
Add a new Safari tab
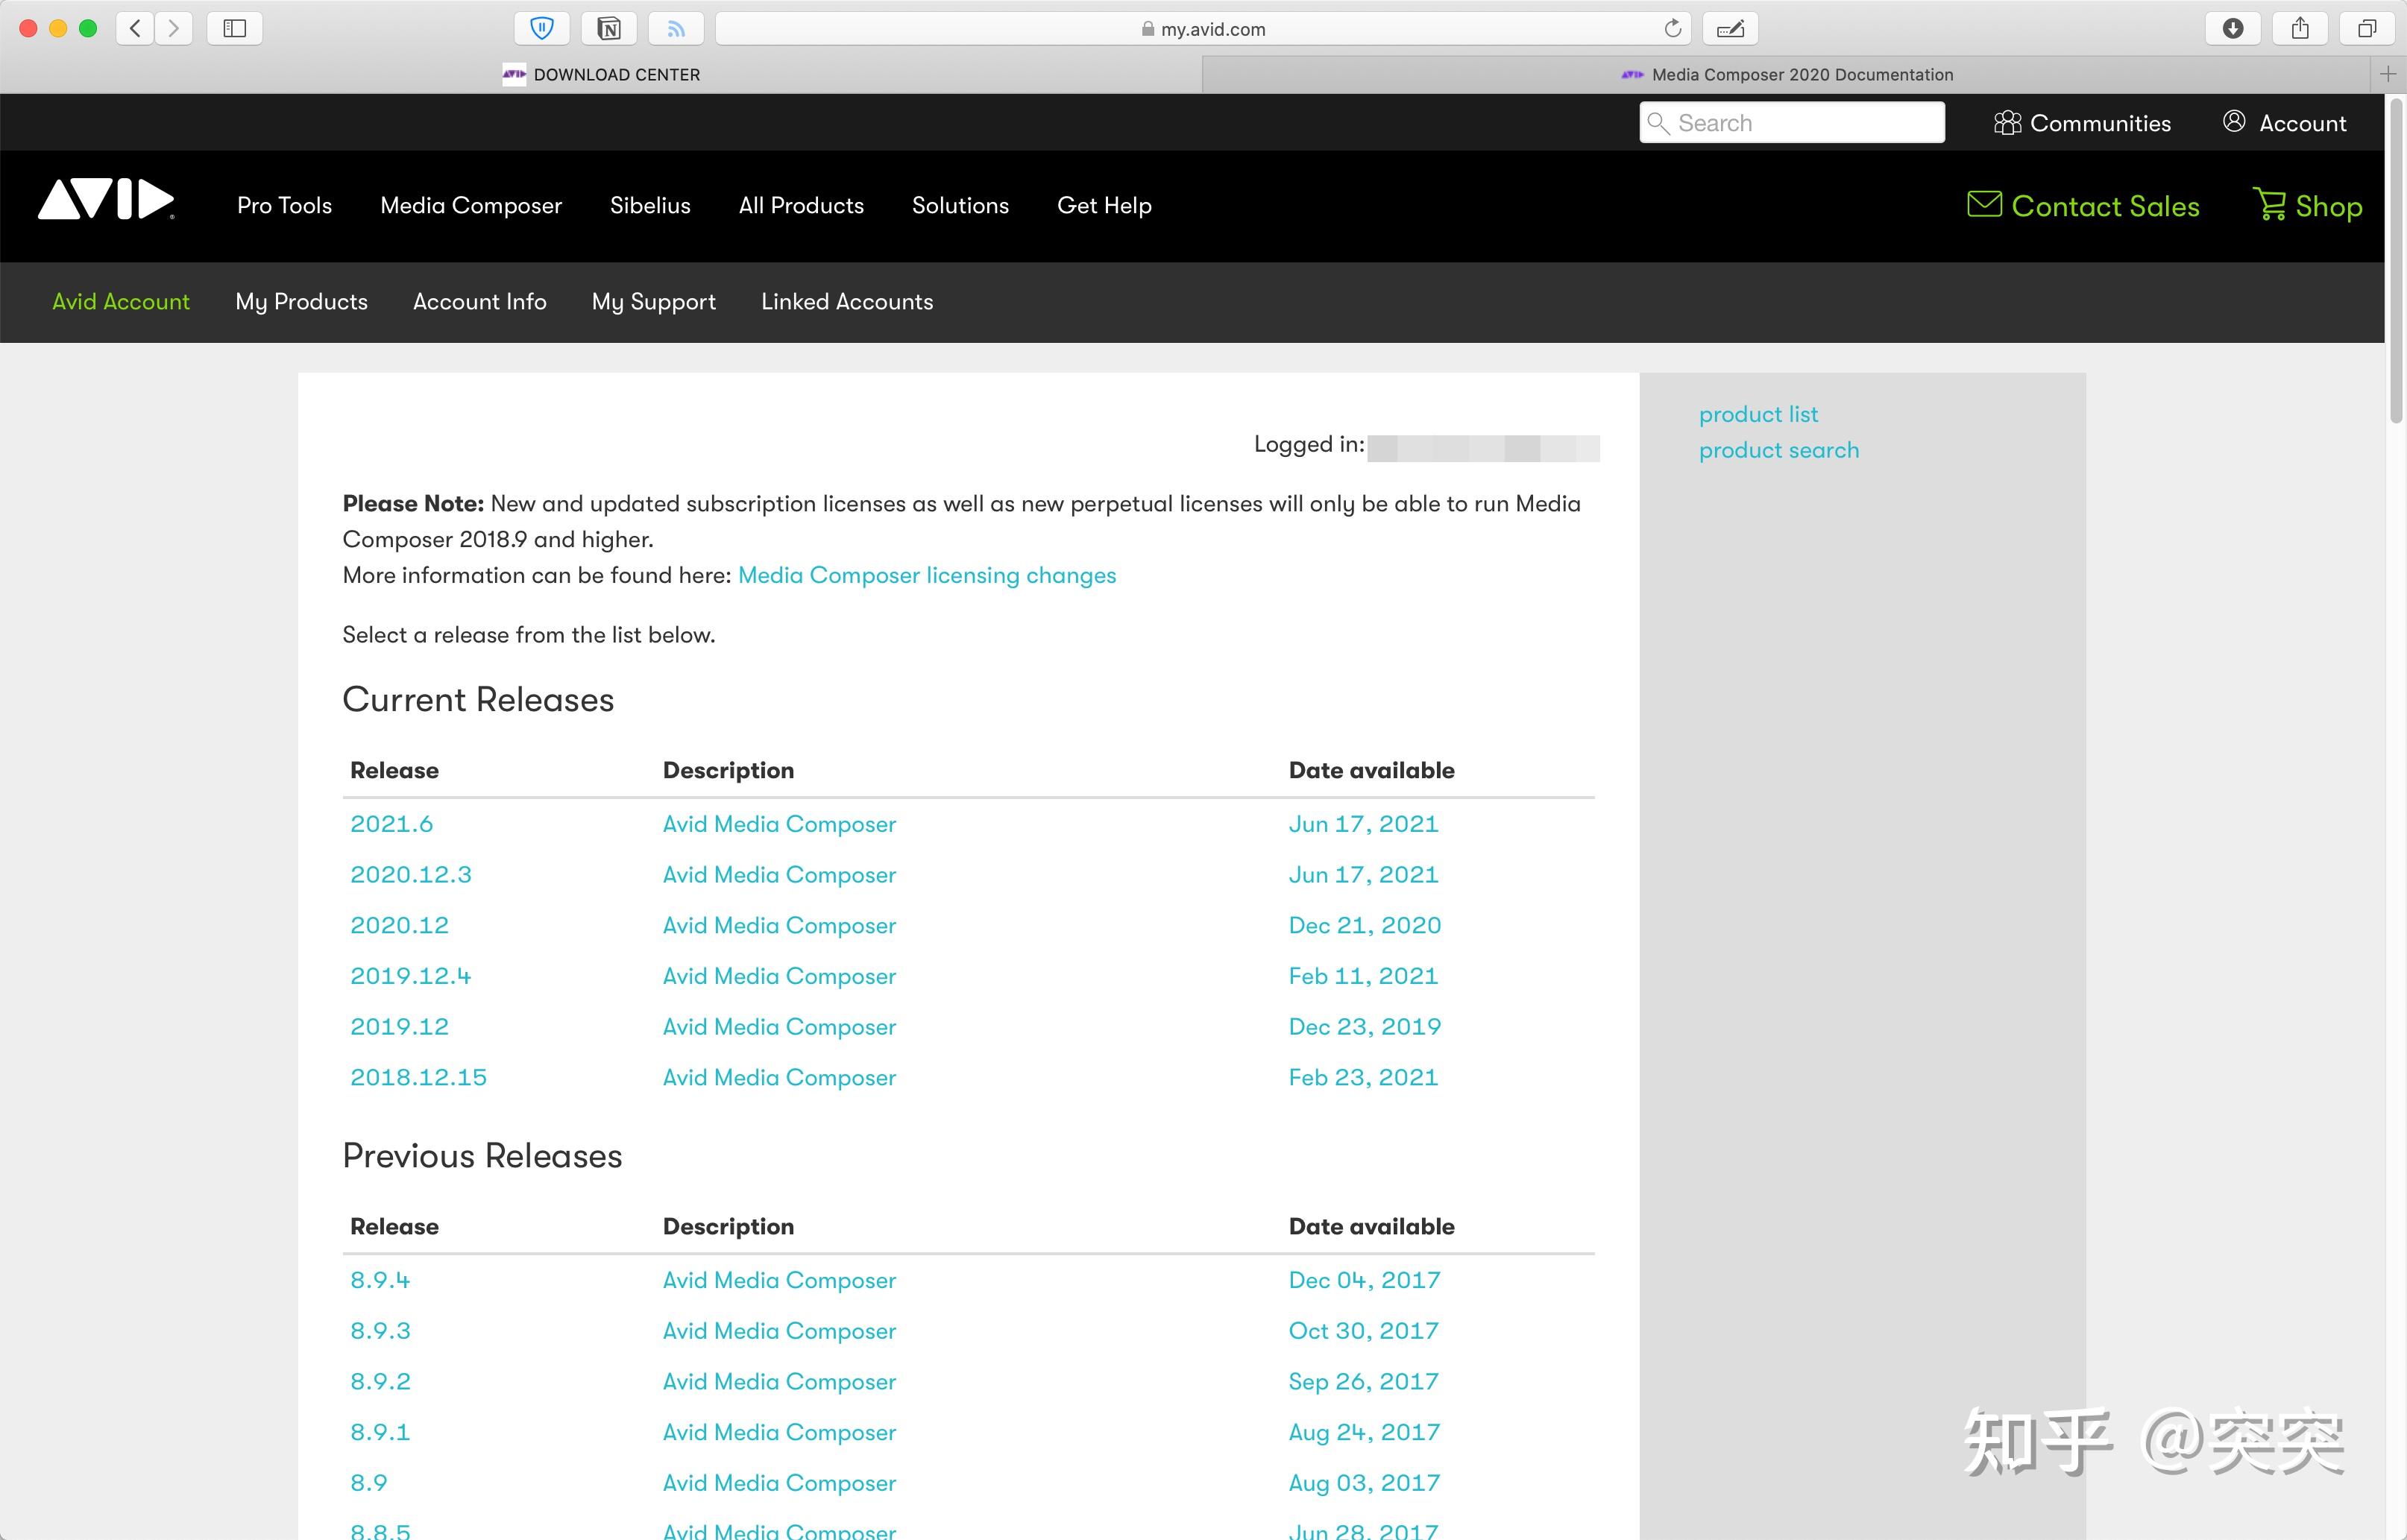(x=2387, y=74)
